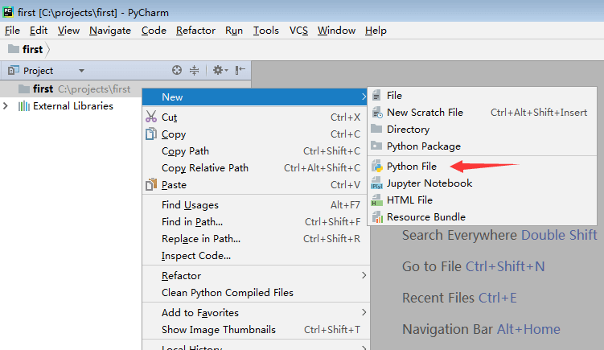Open the VCS menu
This screenshot has height=350, width=604.
pyautogui.click(x=298, y=31)
